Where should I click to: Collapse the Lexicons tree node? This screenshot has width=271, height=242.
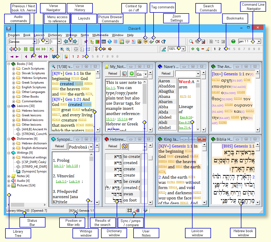coord(9,106)
